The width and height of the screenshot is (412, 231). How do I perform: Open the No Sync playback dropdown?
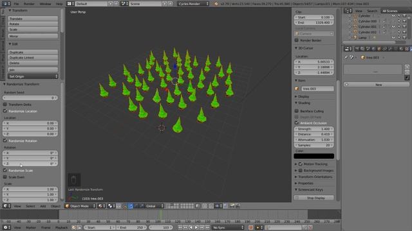click(x=228, y=228)
